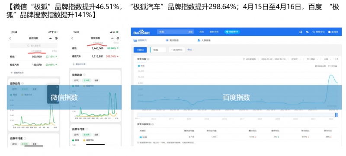Viewport: 346px width, 156px height.
Task: Toggle yellow 极狐汽车 legend under 指数平均值
Action: 89,140
